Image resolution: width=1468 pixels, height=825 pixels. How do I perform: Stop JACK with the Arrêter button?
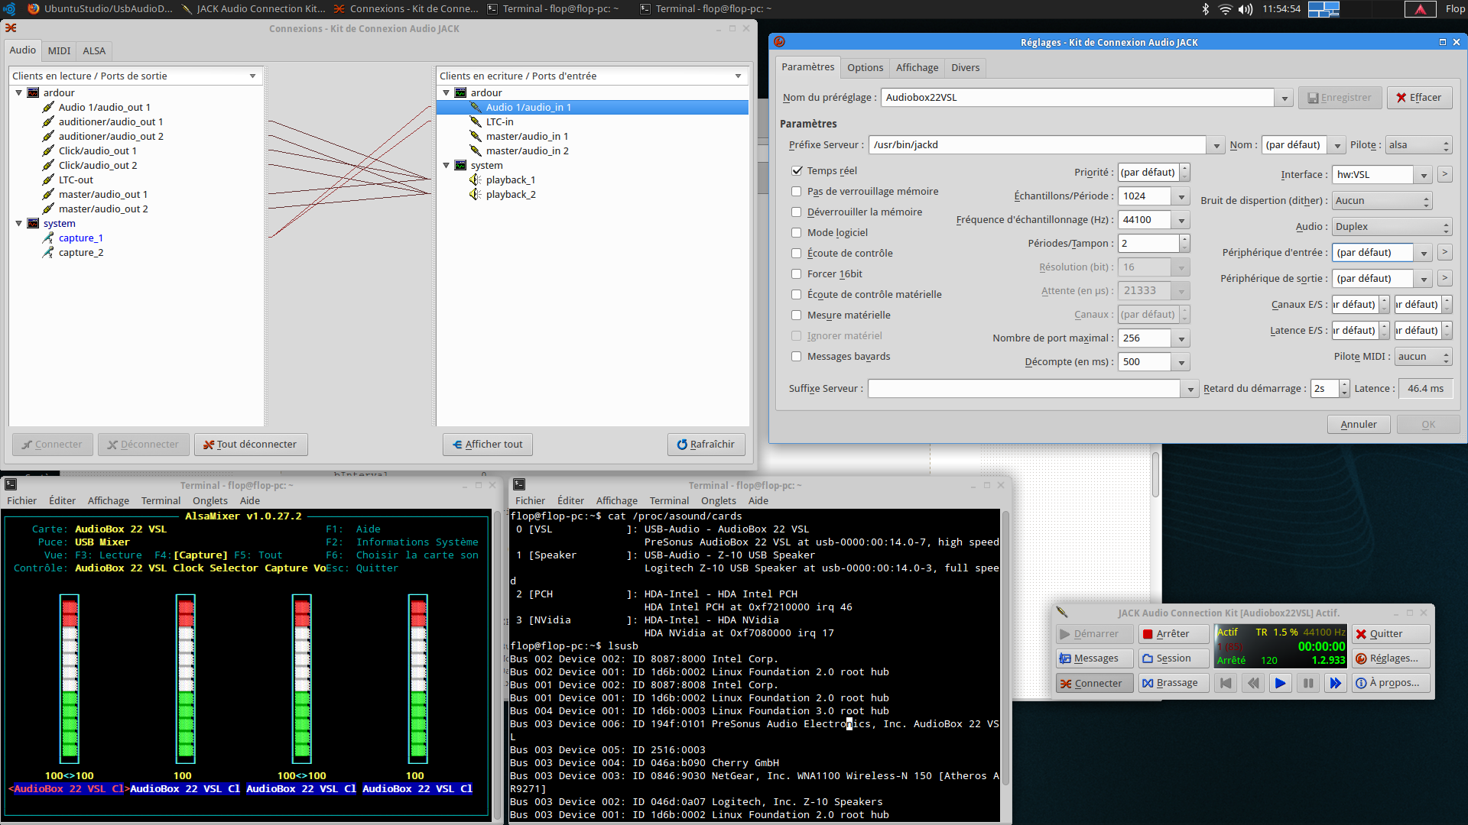coord(1173,634)
